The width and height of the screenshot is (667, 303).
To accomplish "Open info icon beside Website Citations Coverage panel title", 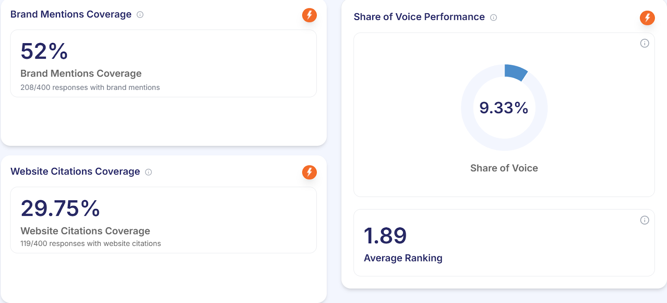I will (x=148, y=172).
